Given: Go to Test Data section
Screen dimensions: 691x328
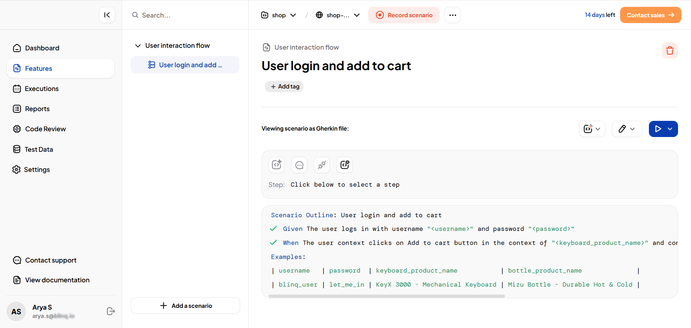Looking at the screenshot, I should (39, 149).
